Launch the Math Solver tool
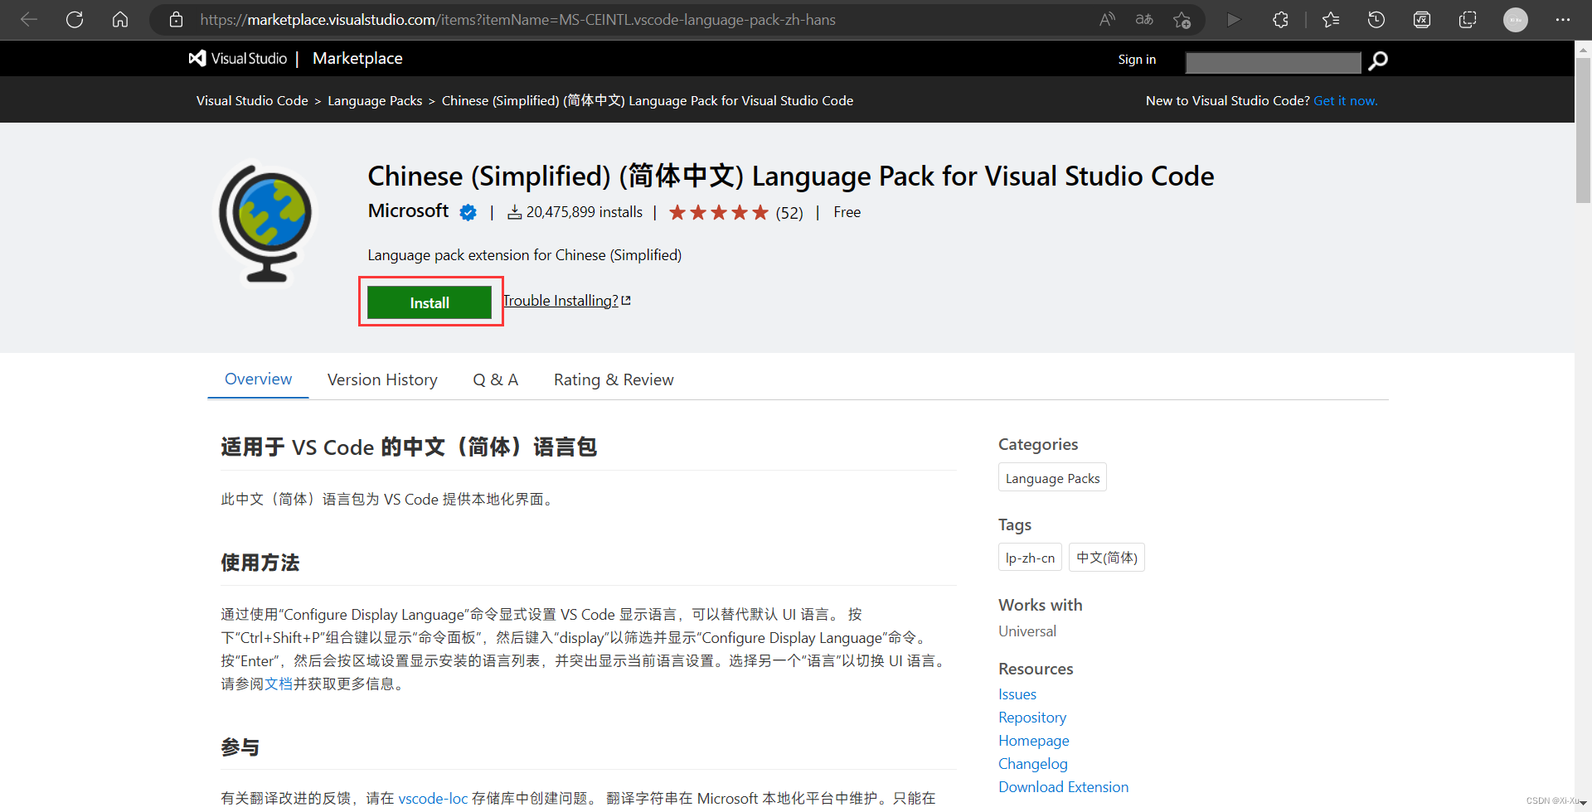The width and height of the screenshot is (1592, 812). [1422, 19]
